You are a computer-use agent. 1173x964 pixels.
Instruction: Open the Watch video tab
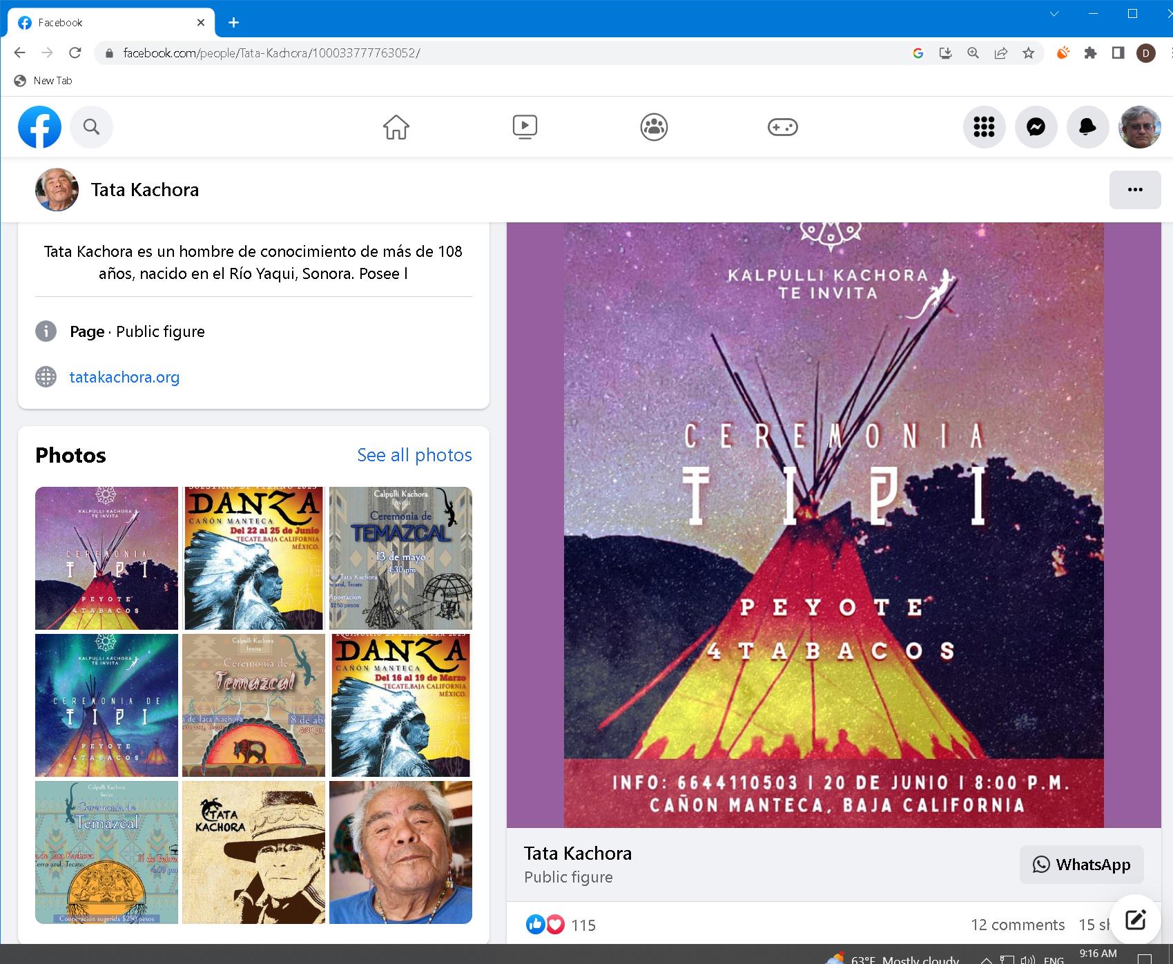pyautogui.click(x=525, y=127)
